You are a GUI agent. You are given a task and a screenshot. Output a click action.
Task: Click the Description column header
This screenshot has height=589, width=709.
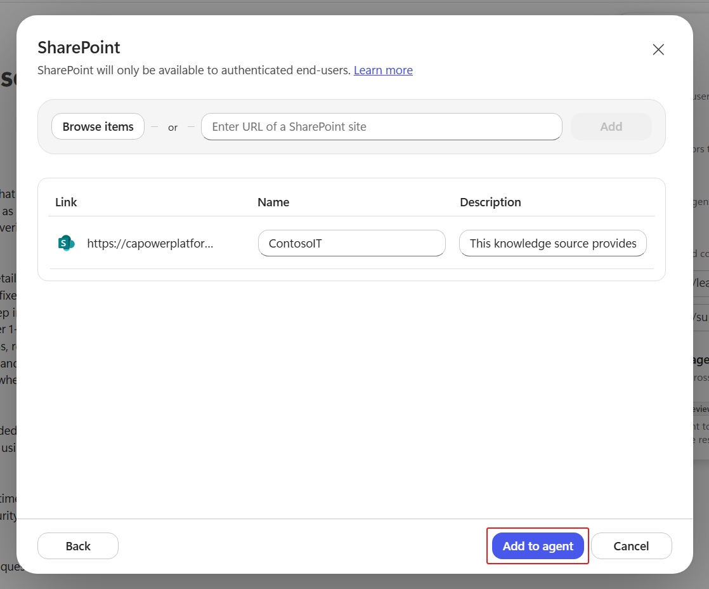pos(491,202)
